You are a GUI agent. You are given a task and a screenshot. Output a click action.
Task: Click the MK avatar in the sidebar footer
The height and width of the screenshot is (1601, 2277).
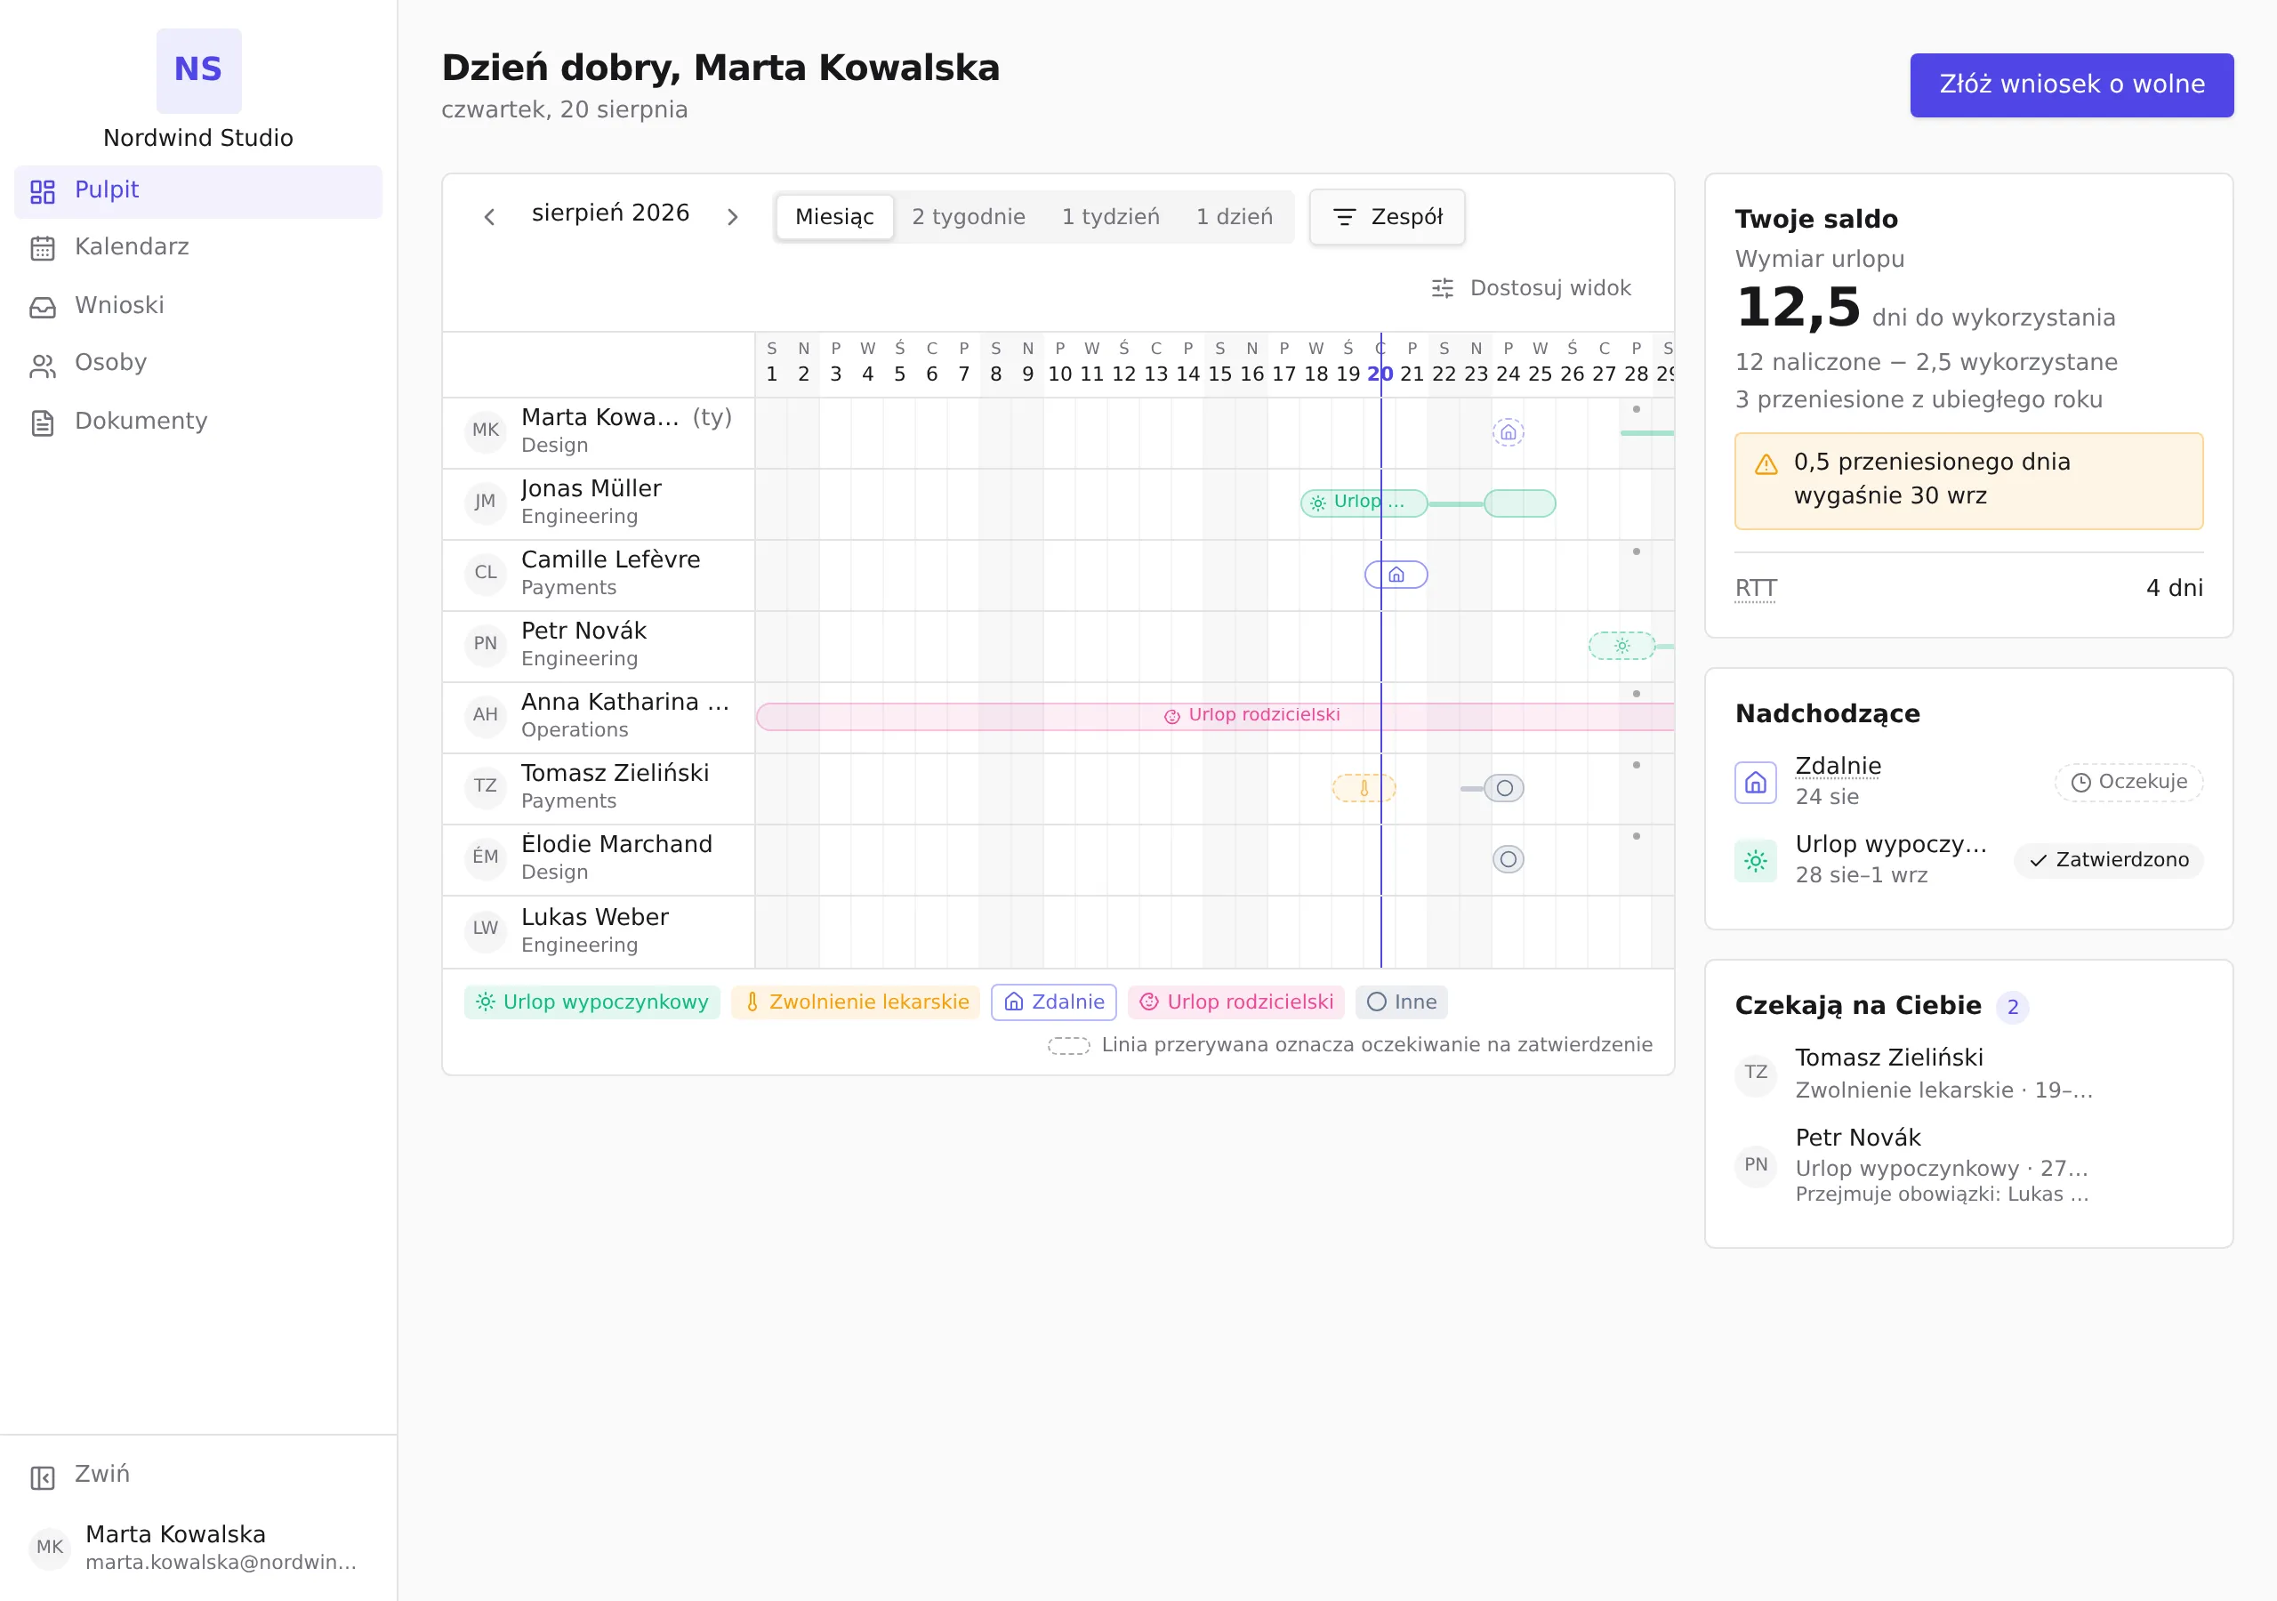[50, 1548]
